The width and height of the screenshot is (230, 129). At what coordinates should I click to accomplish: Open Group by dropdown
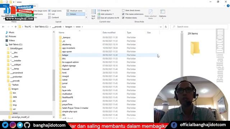(104, 10)
